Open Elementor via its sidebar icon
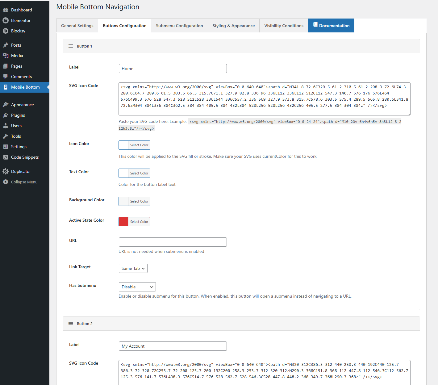Viewport: 438px width, 385px height. coord(6,20)
